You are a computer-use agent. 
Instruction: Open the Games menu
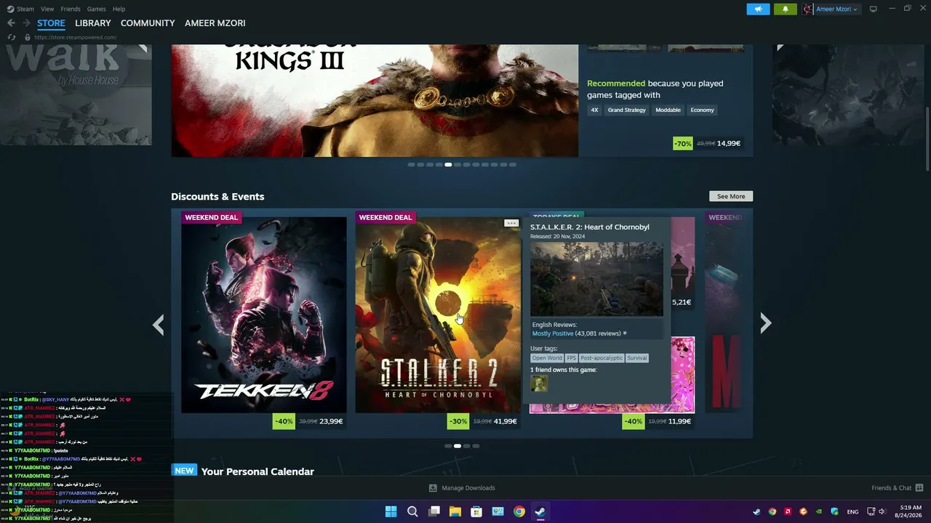[x=96, y=9]
